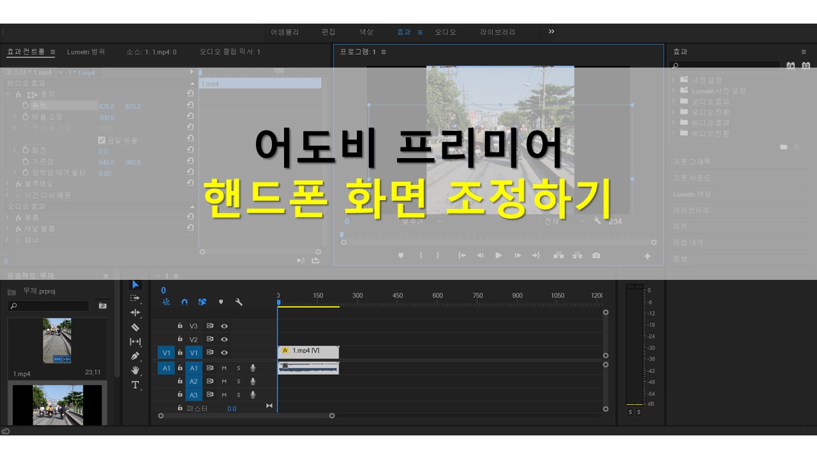This screenshot has height=459, width=817.
Task: Target track A3 in timeline header
Action: [x=194, y=395]
